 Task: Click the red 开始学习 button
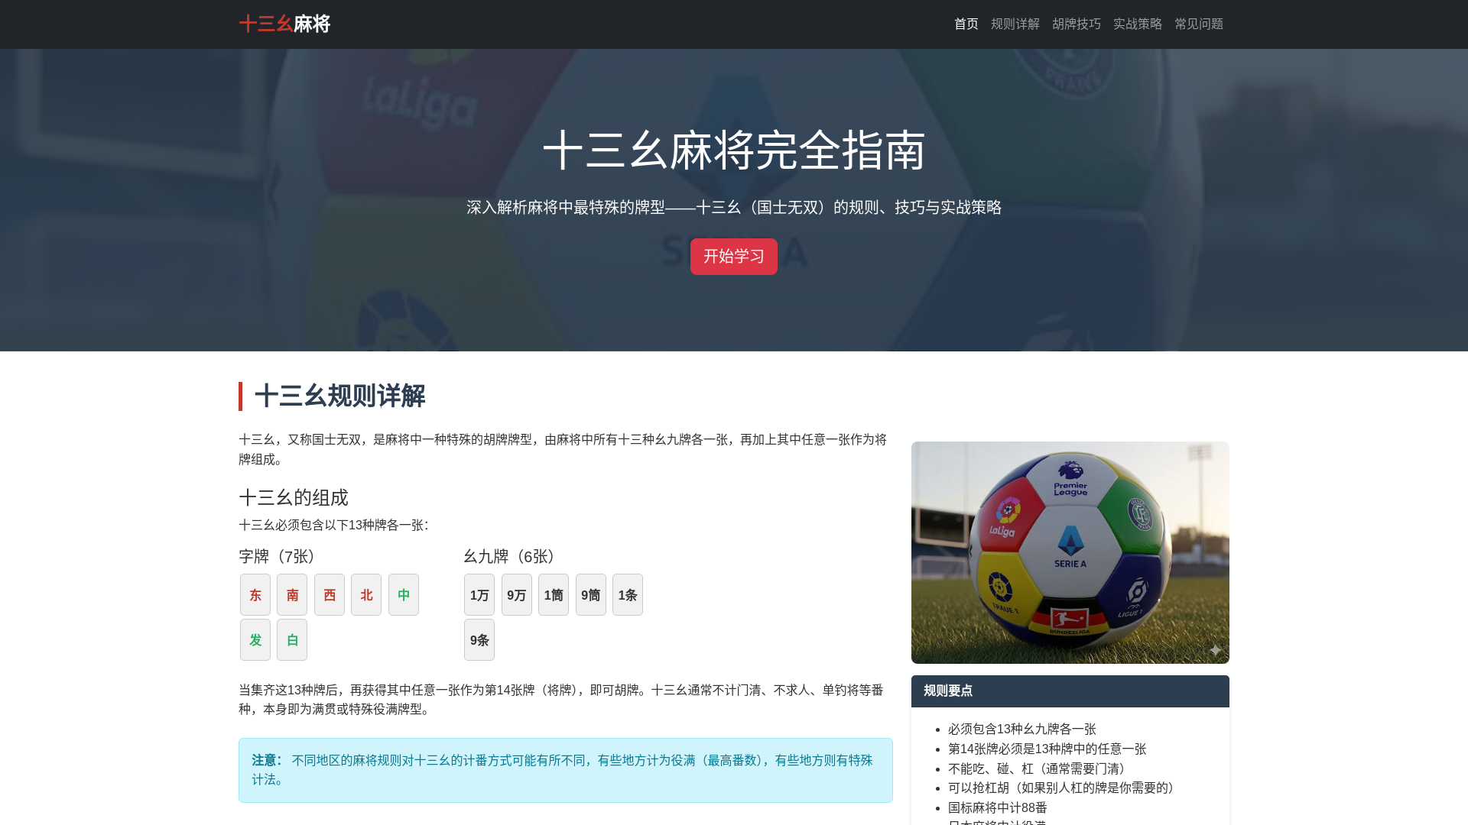(734, 257)
